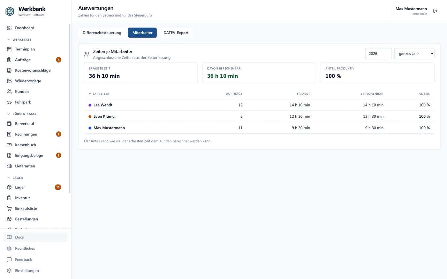Click the logout icon beside Max Mustermann
The image size is (447, 279).
tap(435, 11)
